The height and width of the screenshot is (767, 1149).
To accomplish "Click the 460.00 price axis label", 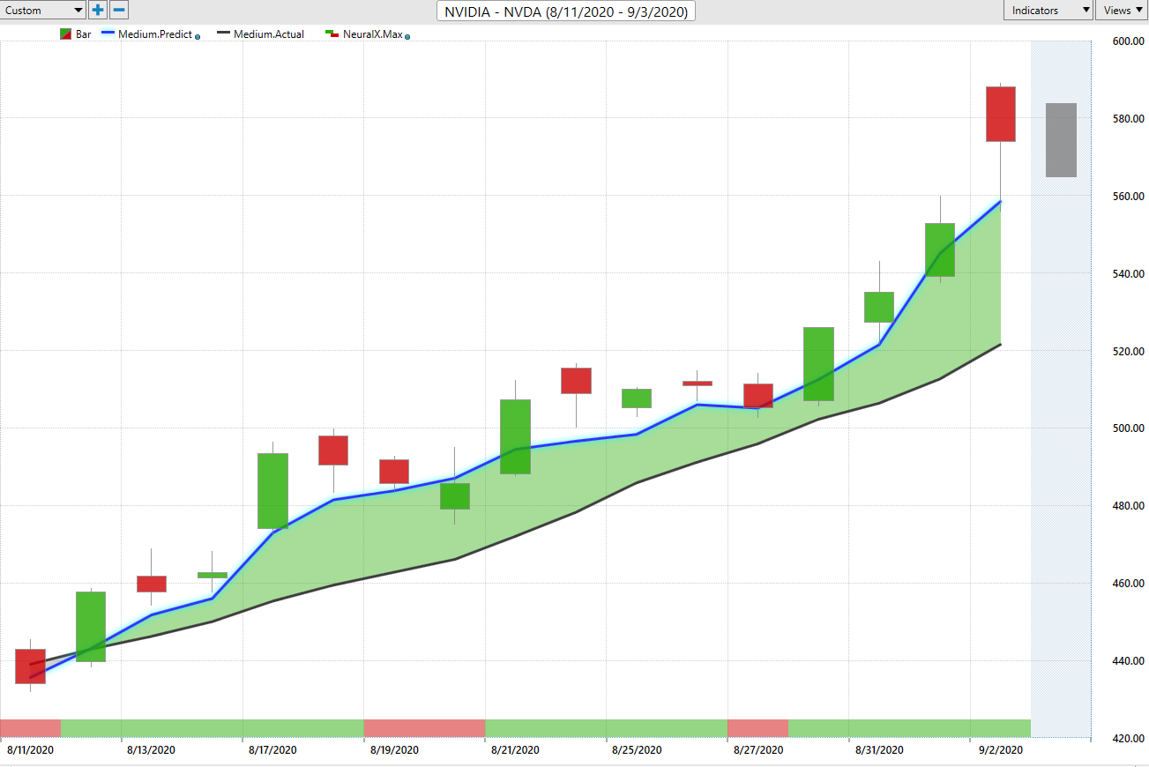I will 1127,584.
